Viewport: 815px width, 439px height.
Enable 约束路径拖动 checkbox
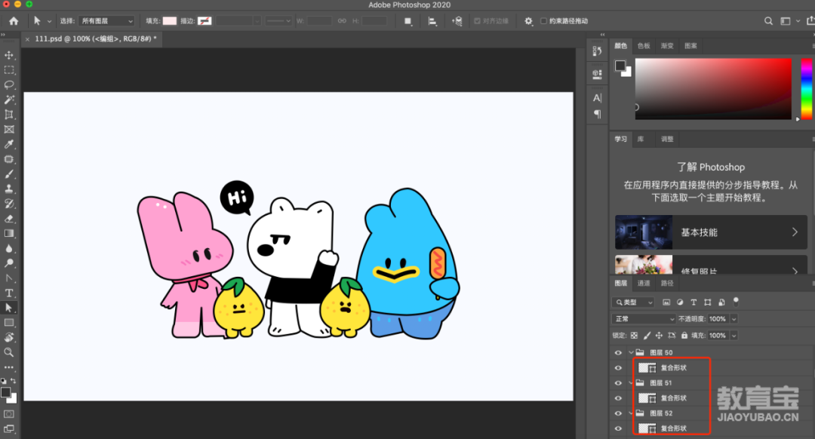pos(543,21)
